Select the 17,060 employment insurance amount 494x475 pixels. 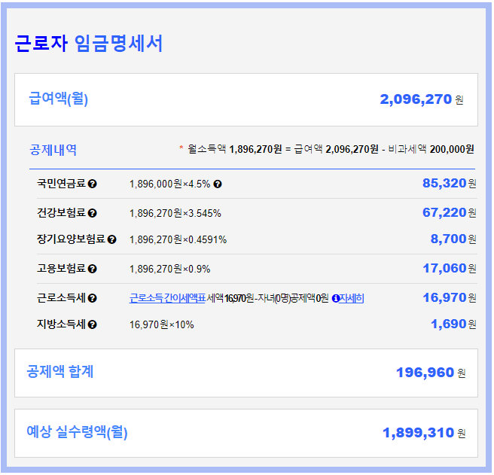(444, 269)
